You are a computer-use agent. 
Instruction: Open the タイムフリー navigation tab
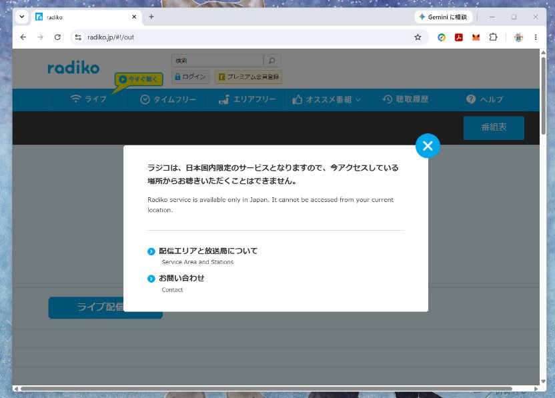[x=168, y=100]
